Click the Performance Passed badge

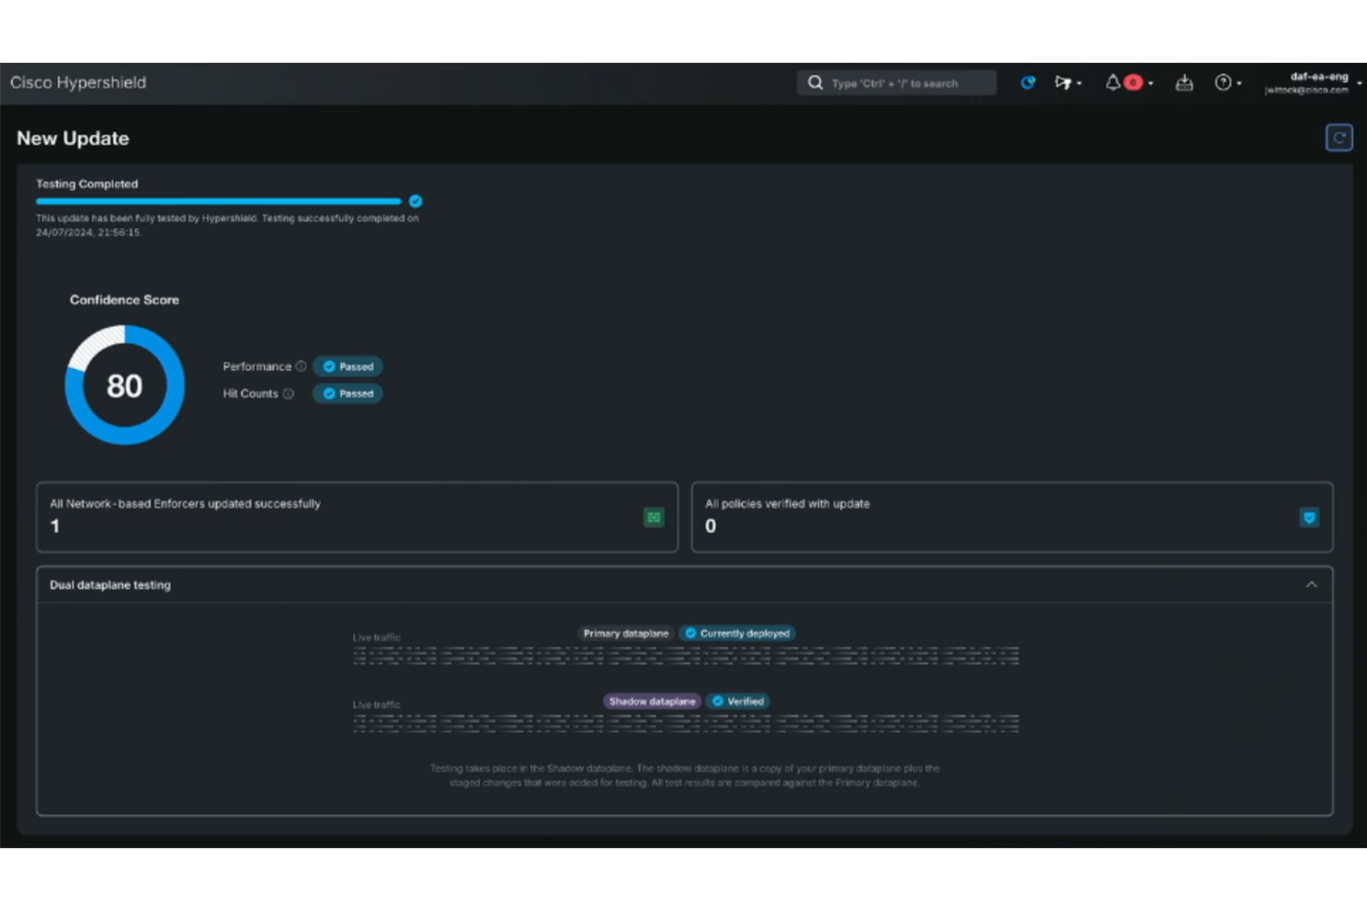coord(348,366)
